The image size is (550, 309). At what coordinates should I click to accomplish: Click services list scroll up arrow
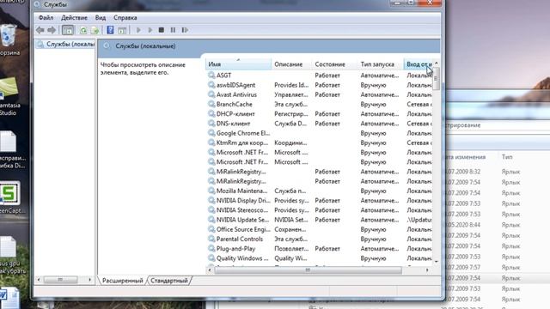pos(437,63)
